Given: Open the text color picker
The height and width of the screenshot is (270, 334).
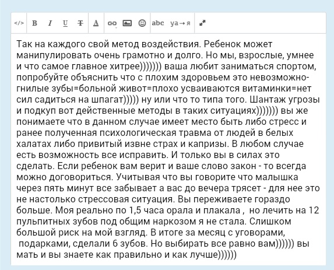Looking at the screenshot, I should coord(96,23).
